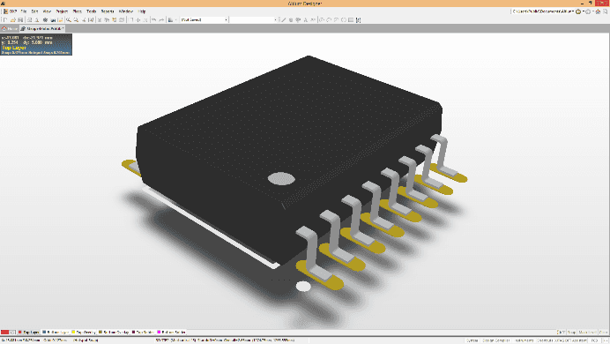Screen dimensions: 610x344
Task: Click the Grid settings toolbar icon
Action: pos(170,19)
